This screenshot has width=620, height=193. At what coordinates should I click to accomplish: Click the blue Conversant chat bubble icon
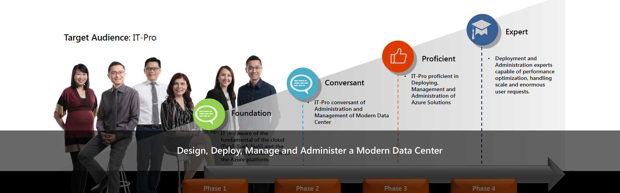coord(303,83)
